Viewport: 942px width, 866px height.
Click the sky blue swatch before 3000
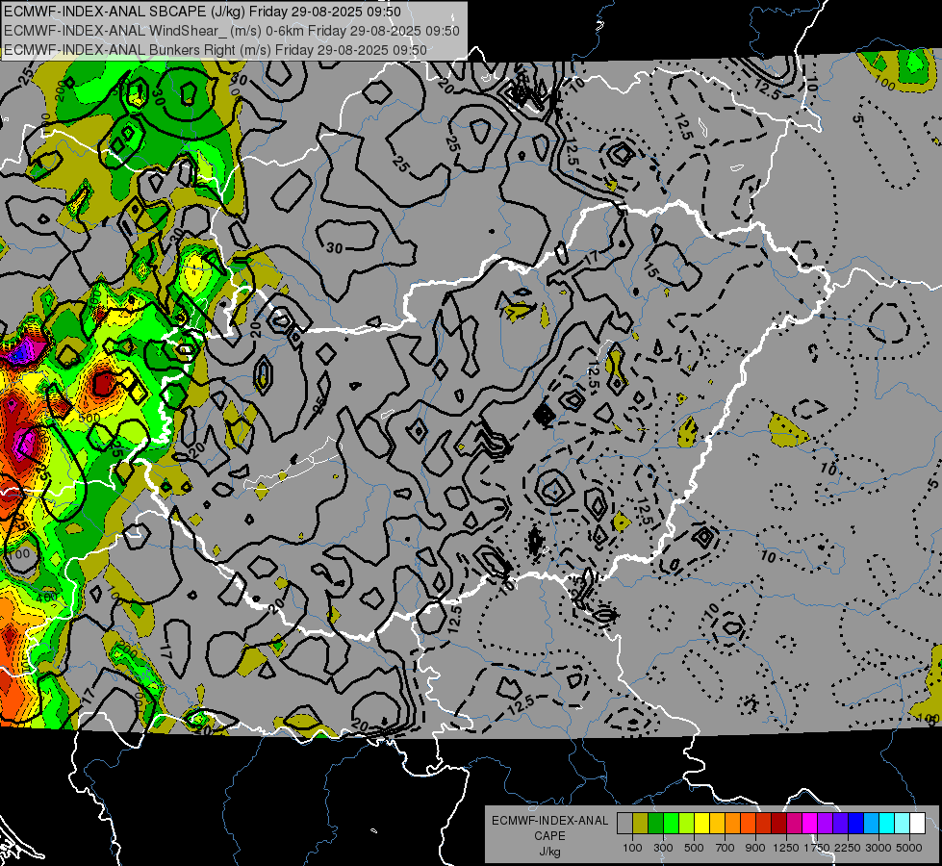click(871, 824)
